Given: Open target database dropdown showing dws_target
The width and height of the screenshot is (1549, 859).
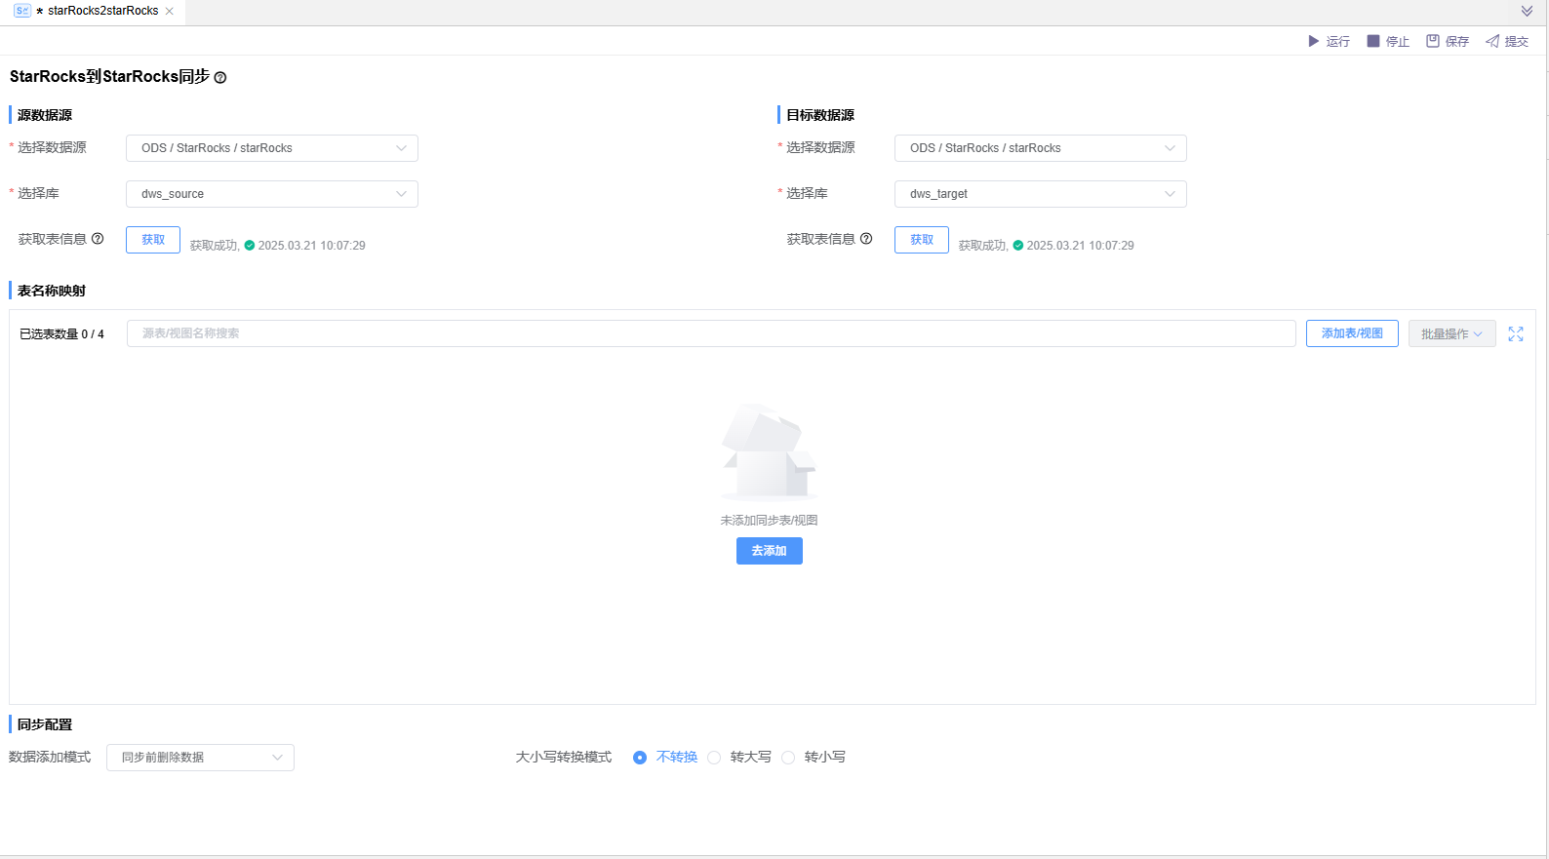Looking at the screenshot, I should click(x=1040, y=194).
